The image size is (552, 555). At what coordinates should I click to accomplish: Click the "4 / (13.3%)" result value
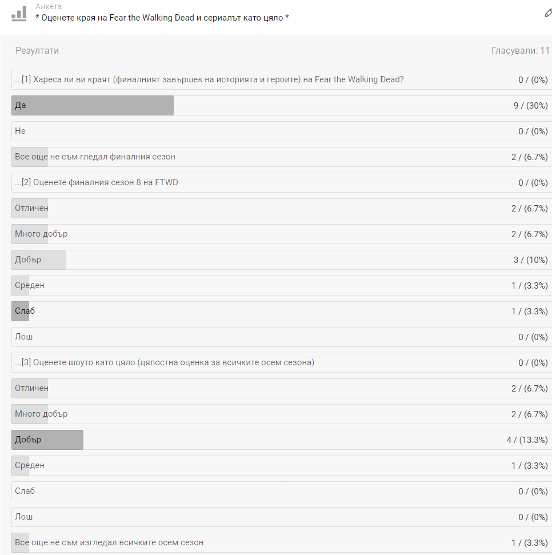click(526, 440)
